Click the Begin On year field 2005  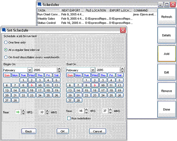pyautogui.click(x=45, y=70)
